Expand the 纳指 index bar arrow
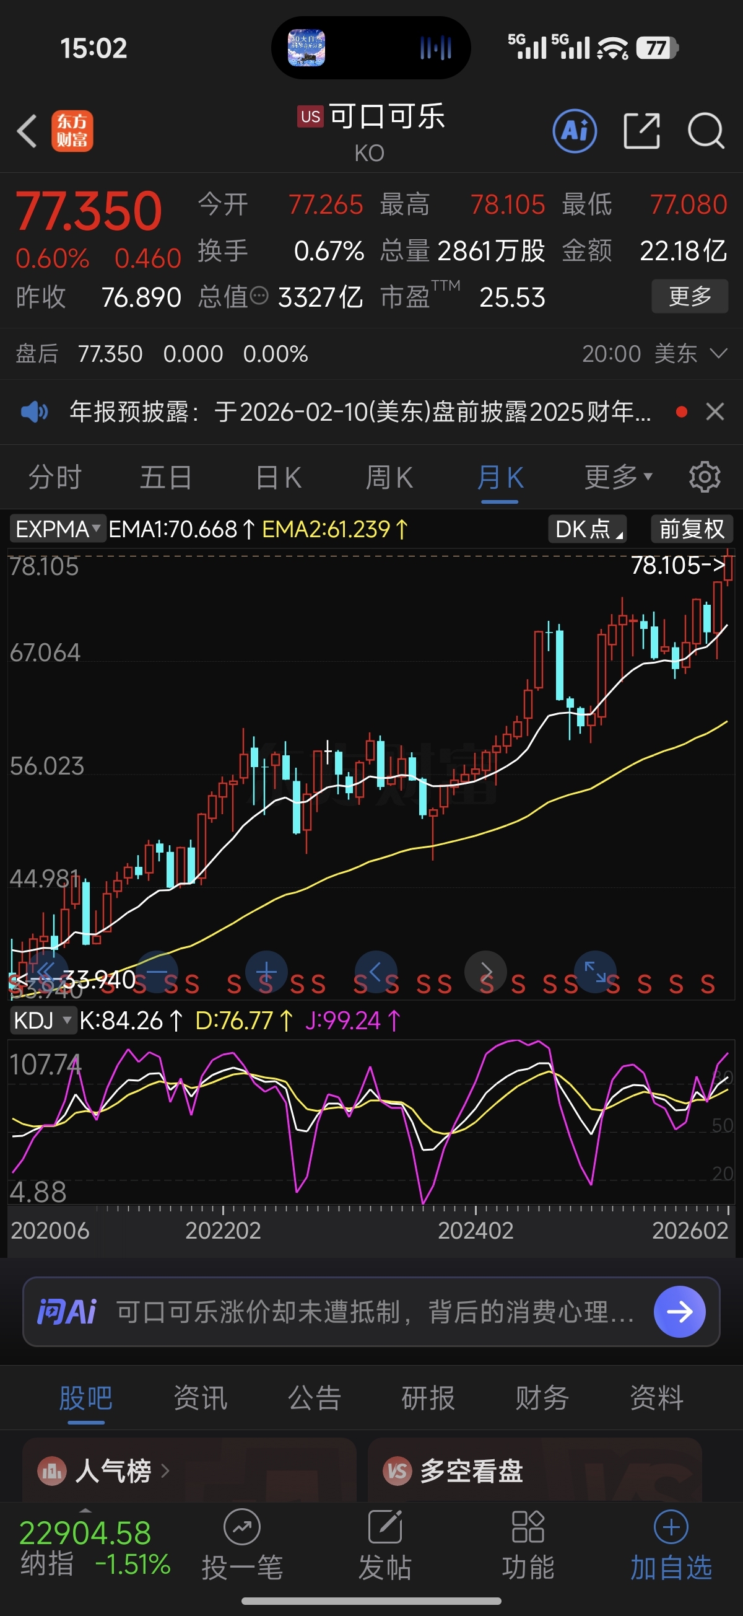The width and height of the screenshot is (743, 1616). (x=86, y=1510)
